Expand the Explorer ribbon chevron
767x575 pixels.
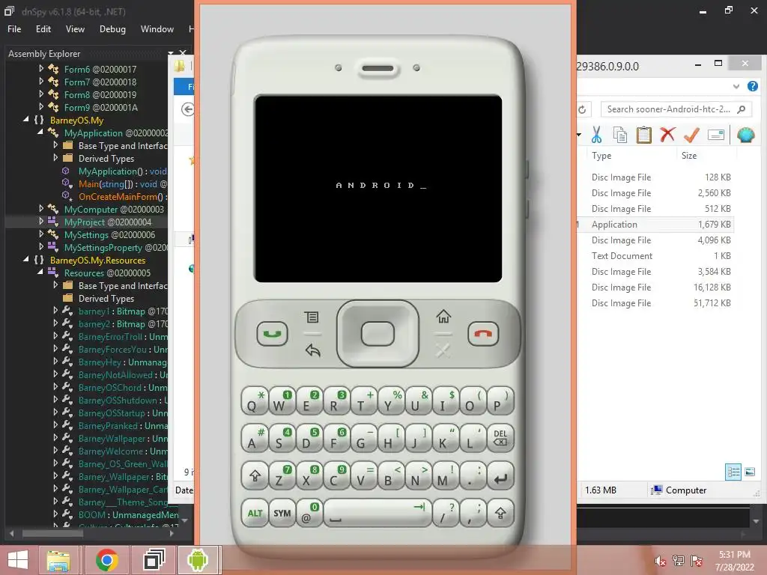736,87
